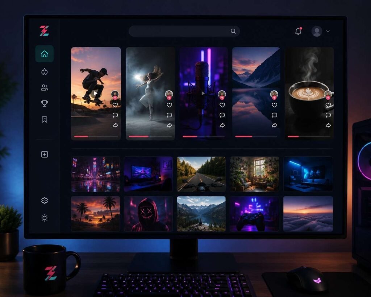Viewport: 371px width, 297px height.
Task: Open the purple gaming room TV thumbnail
Action: pos(148,174)
